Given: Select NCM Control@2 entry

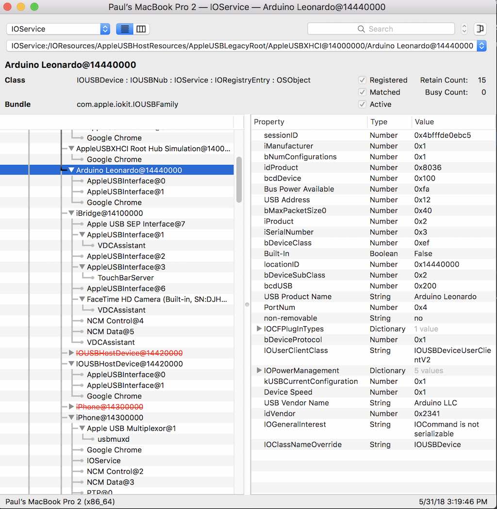Looking at the screenshot, I should click(x=115, y=471).
